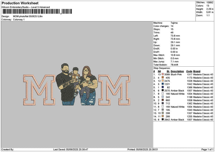Click the 'Brand' column header
The height and width of the screenshot is (152, 215).
(197, 71)
